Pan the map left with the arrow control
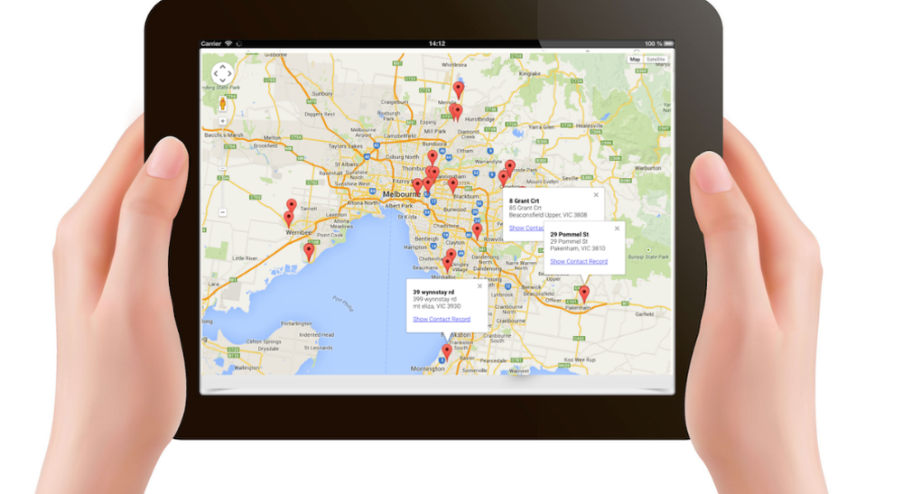The image size is (903, 494). point(216,74)
